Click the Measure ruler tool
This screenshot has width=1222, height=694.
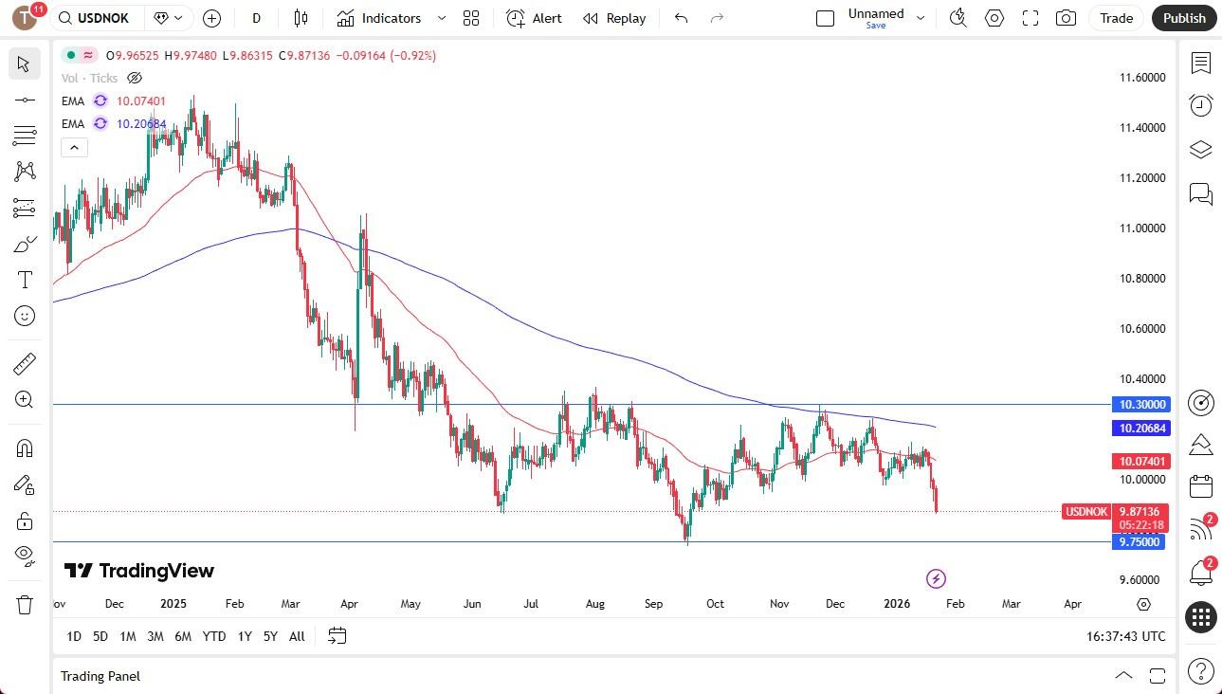click(x=25, y=364)
